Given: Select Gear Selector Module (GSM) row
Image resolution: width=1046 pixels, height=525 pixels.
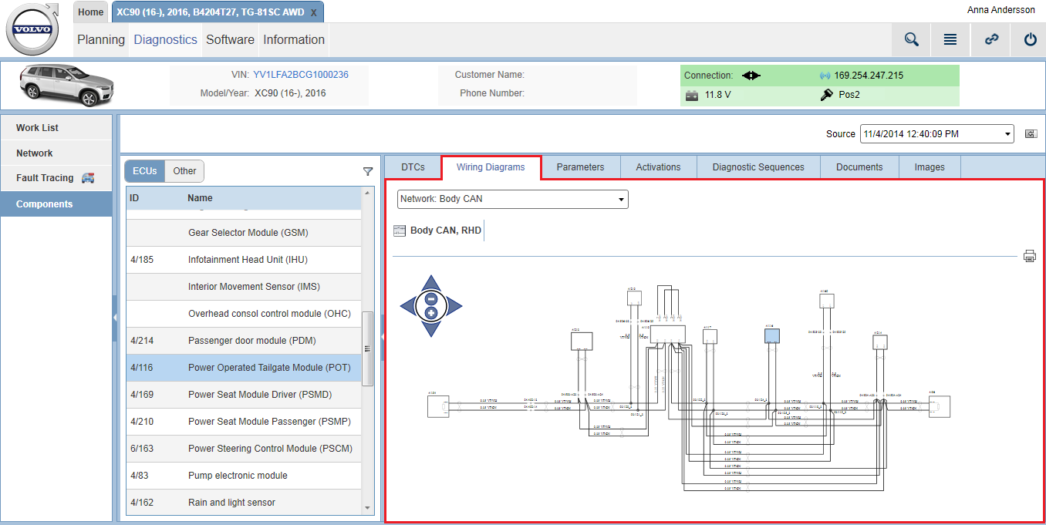Looking at the screenshot, I should (x=244, y=233).
